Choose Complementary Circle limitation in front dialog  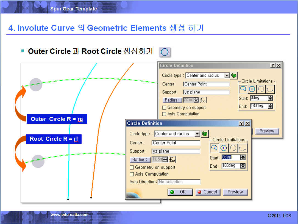(x=242, y=148)
